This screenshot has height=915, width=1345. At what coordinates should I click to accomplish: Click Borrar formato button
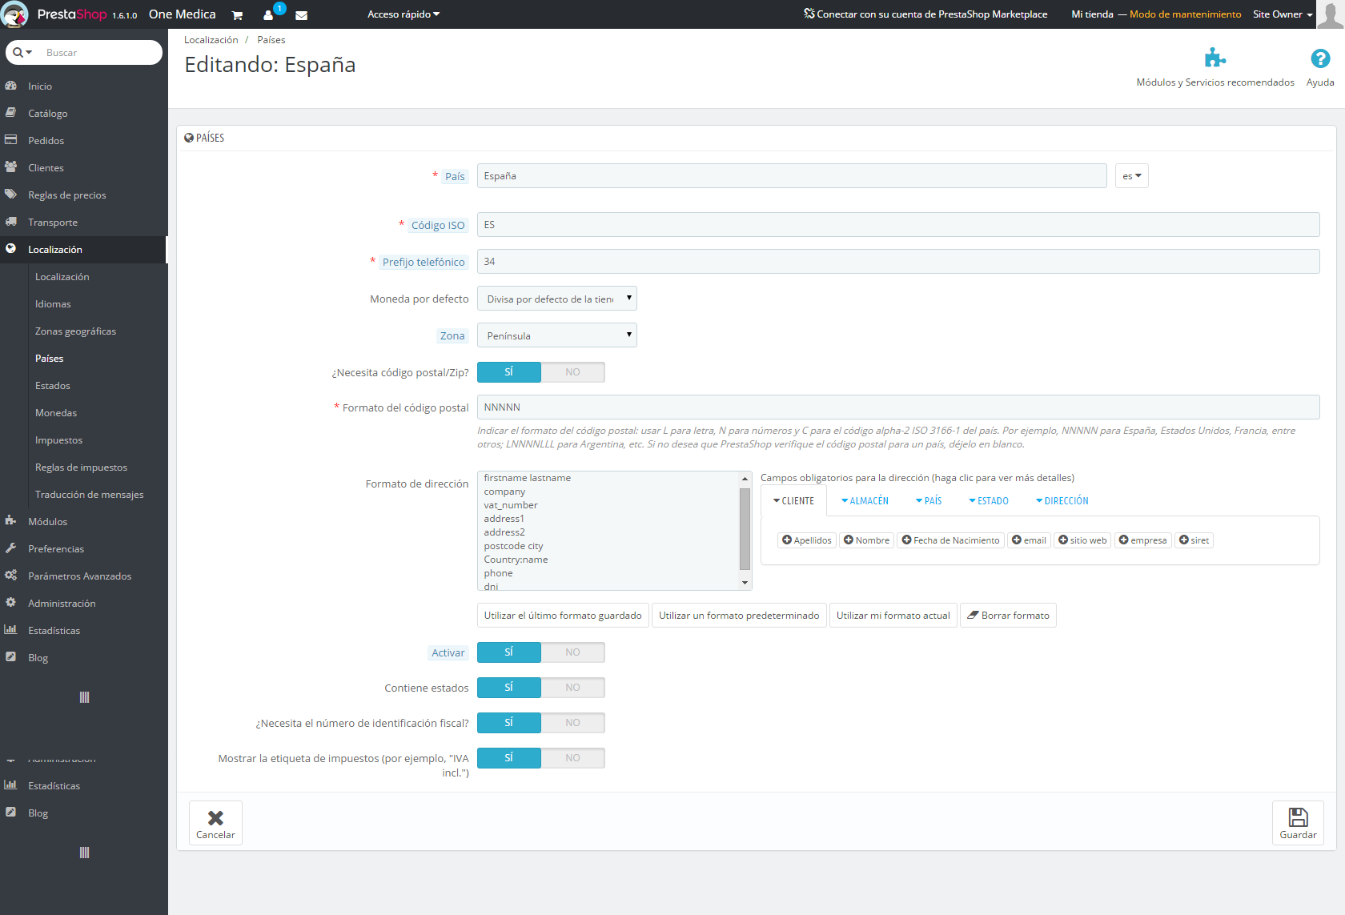point(1008,616)
